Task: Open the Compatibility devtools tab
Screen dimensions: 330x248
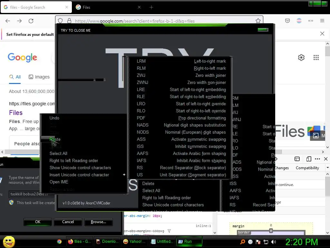Action: coord(307,168)
